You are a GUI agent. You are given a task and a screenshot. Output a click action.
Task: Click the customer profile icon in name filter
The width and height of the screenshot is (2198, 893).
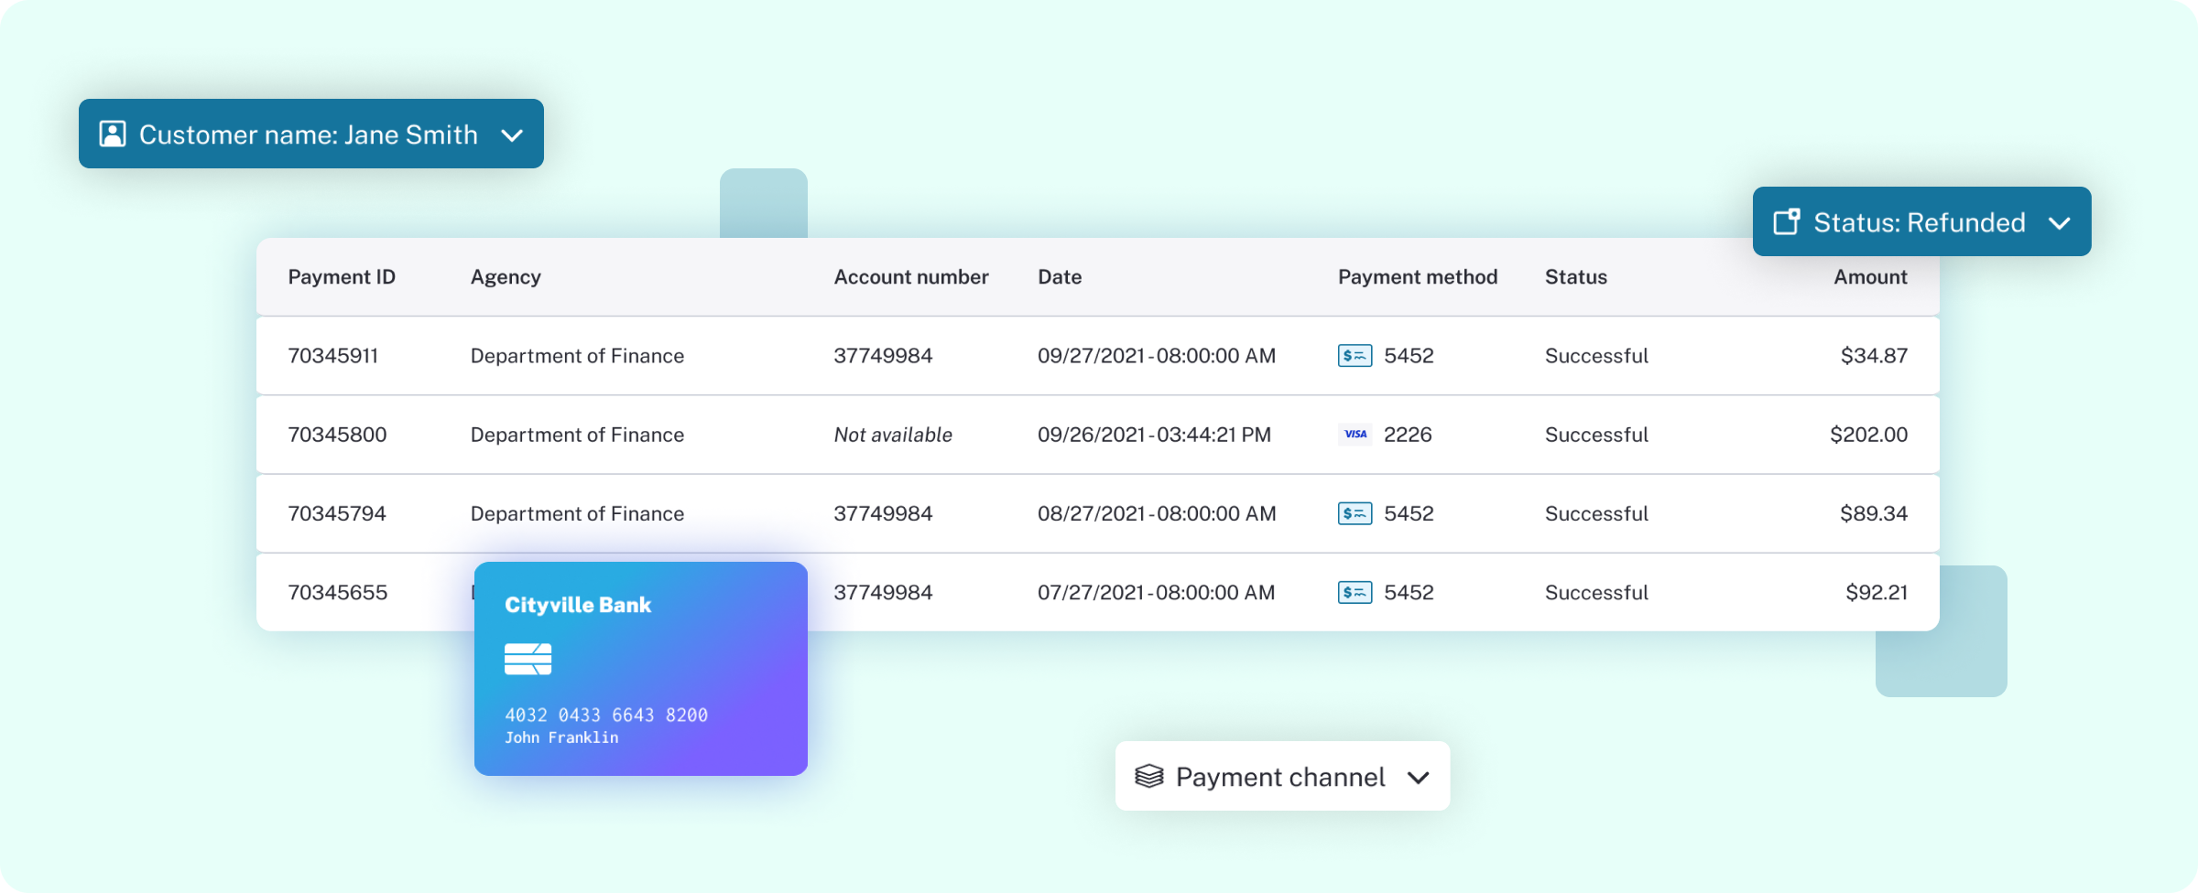coord(113,134)
